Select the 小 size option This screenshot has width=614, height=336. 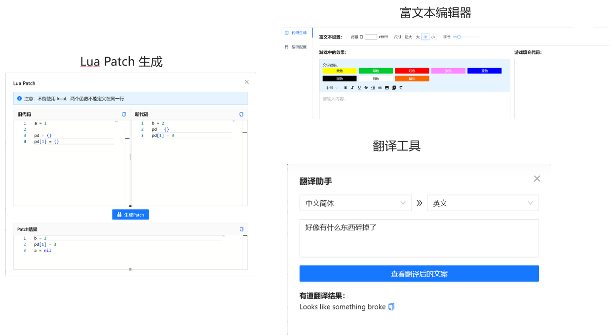point(433,37)
